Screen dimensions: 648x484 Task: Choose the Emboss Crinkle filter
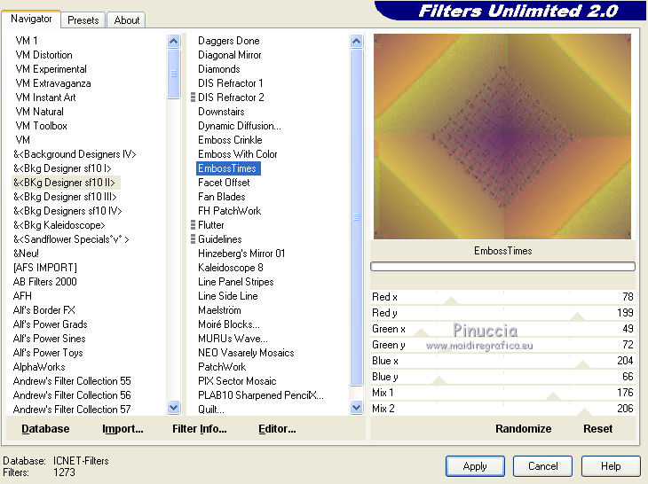point(230,140)
